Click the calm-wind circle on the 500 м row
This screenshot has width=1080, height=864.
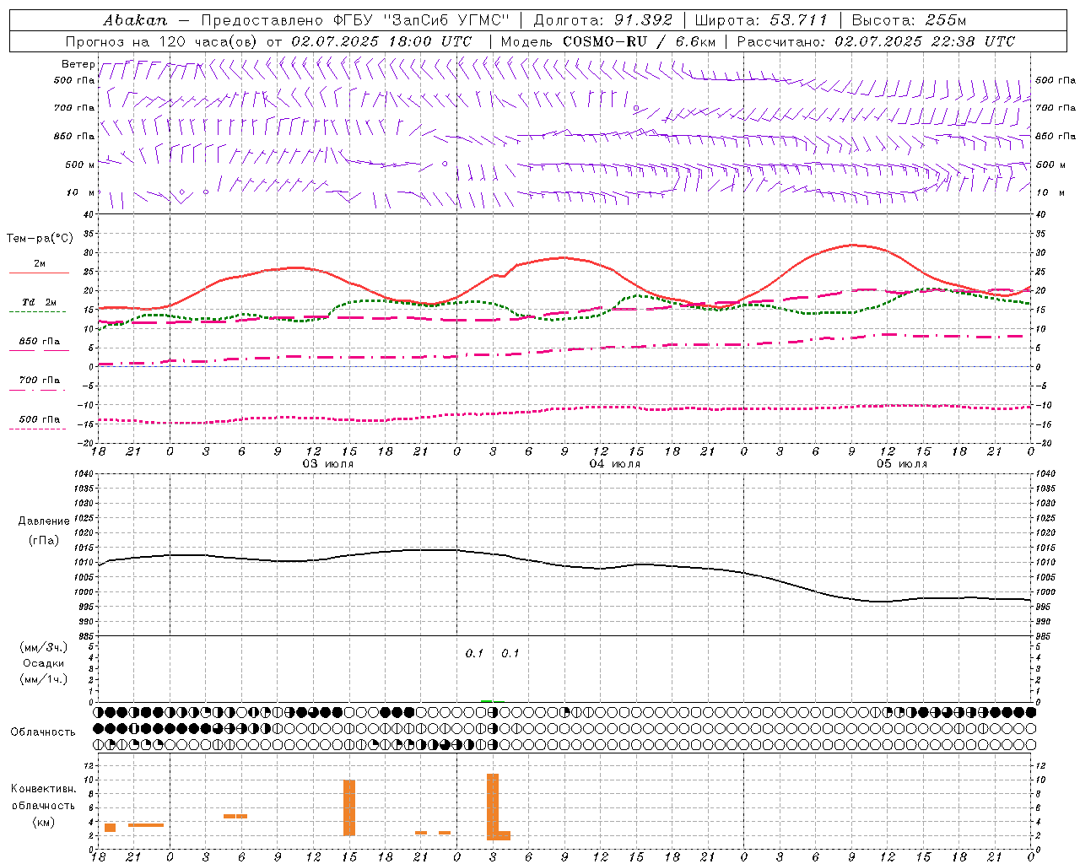tap(445, 164)
